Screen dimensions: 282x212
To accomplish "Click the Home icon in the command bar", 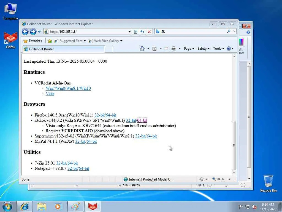I will 142,49.
